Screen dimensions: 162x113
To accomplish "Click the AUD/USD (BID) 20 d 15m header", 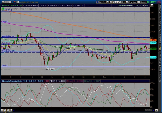I will click(12, 5).
